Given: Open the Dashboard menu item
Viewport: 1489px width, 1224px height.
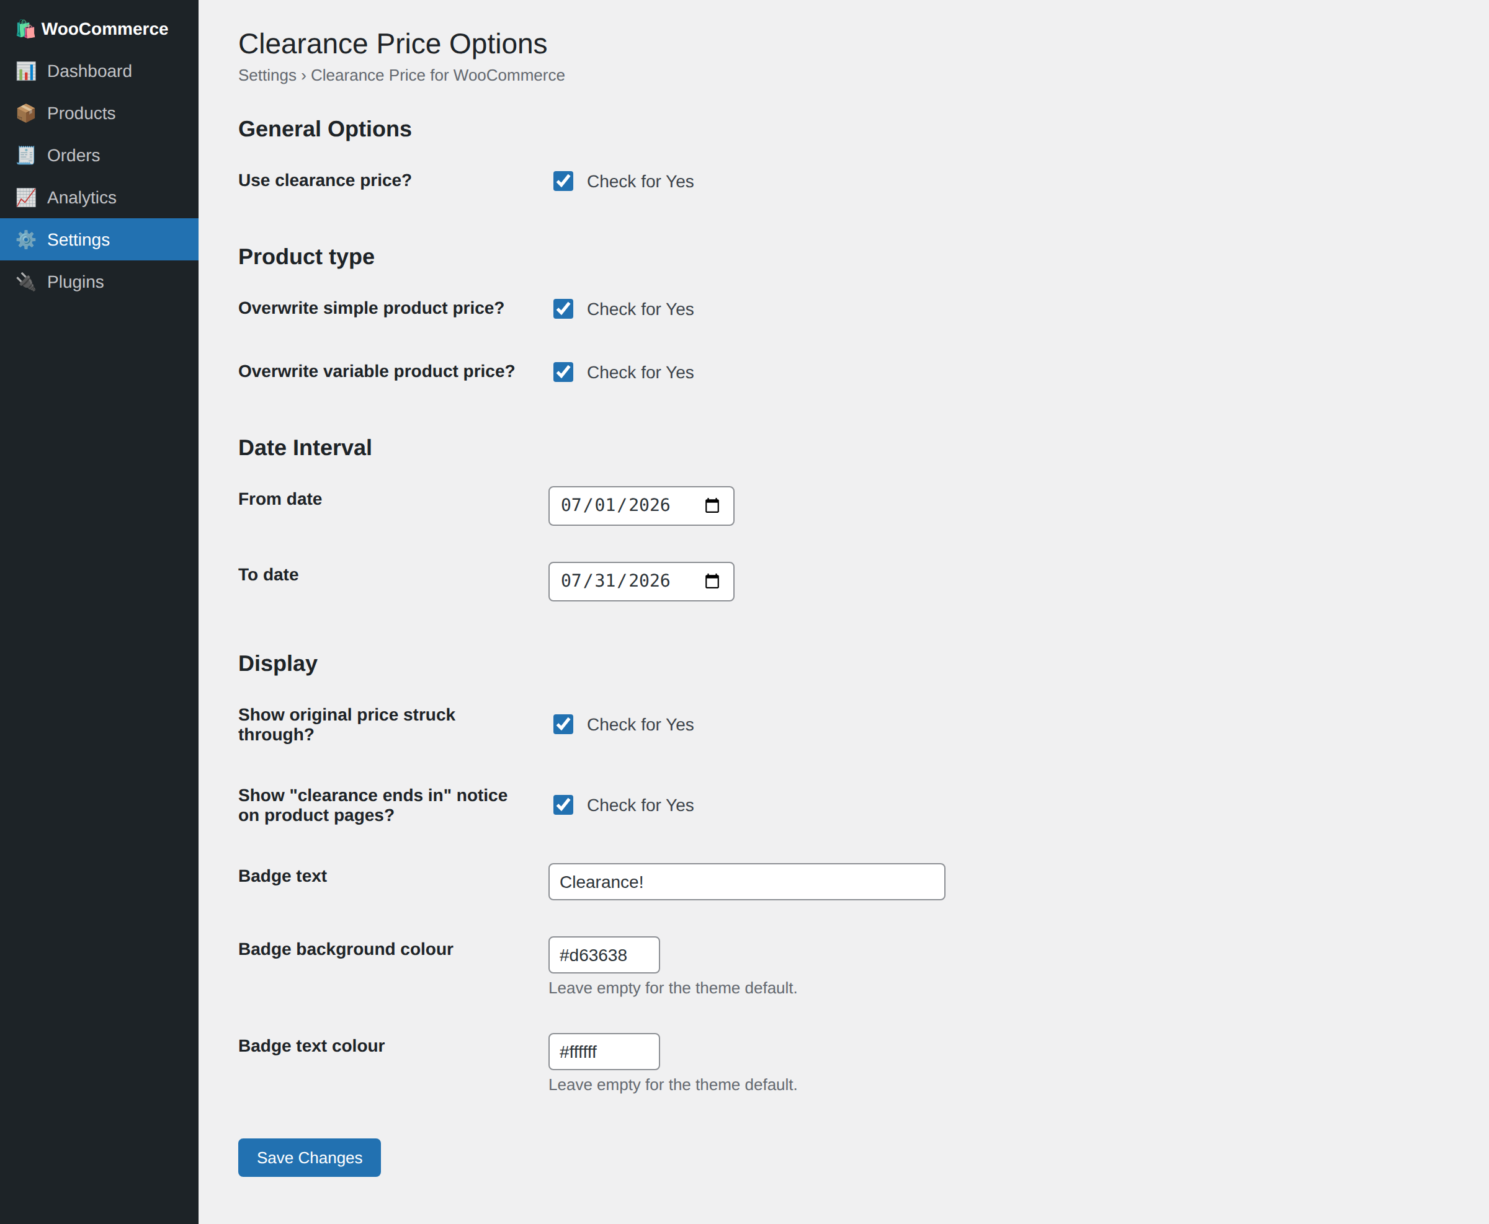Looking at the screenshot, I should [99, 71].
